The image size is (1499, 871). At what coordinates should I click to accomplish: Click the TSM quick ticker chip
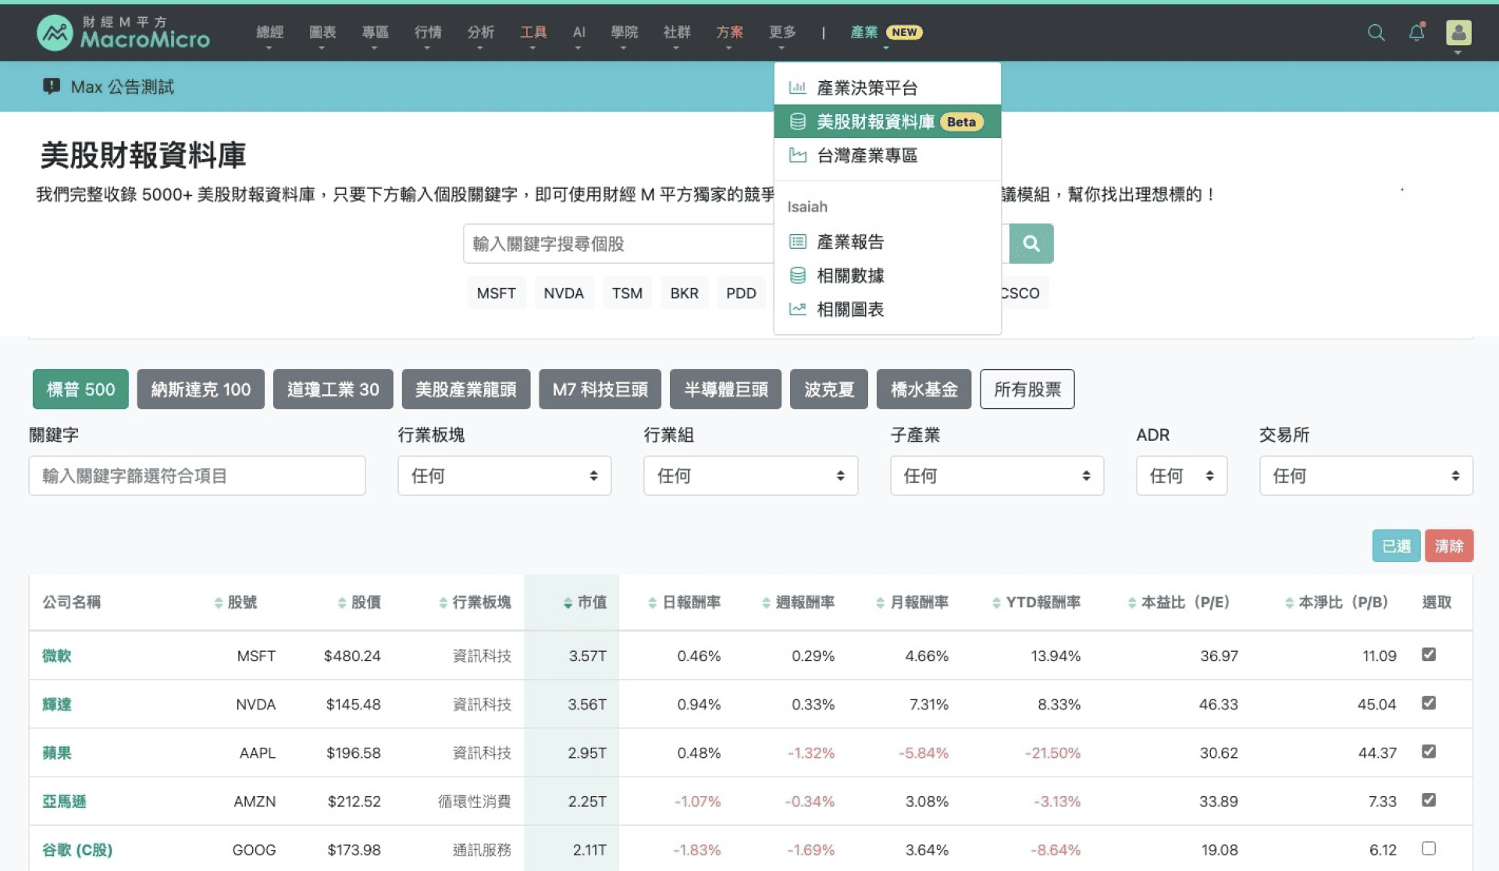pos(627,293)
